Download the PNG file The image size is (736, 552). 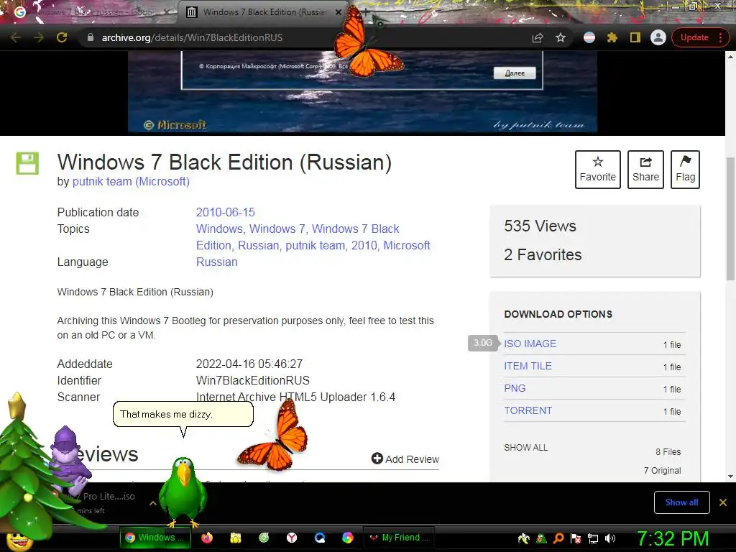tap(515, 388)
